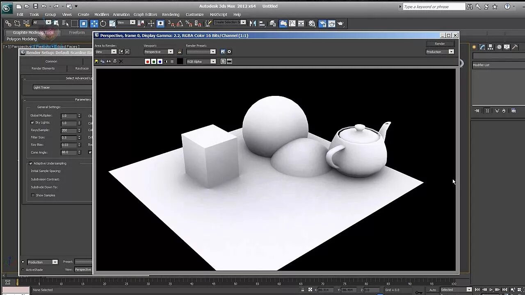Screen dimensions: 525x295
Task: Toggle the red channel in render window
Action: [147, 61]
